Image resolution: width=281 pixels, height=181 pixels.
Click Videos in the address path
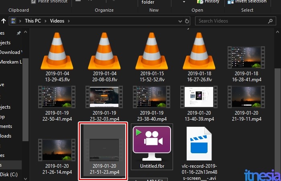click(57, 21)
